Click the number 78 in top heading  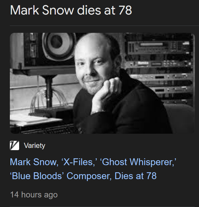(125, 10)
